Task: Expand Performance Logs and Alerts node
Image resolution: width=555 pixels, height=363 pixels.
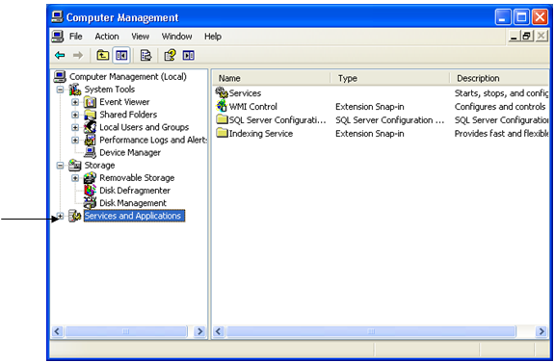Action: 75,141
